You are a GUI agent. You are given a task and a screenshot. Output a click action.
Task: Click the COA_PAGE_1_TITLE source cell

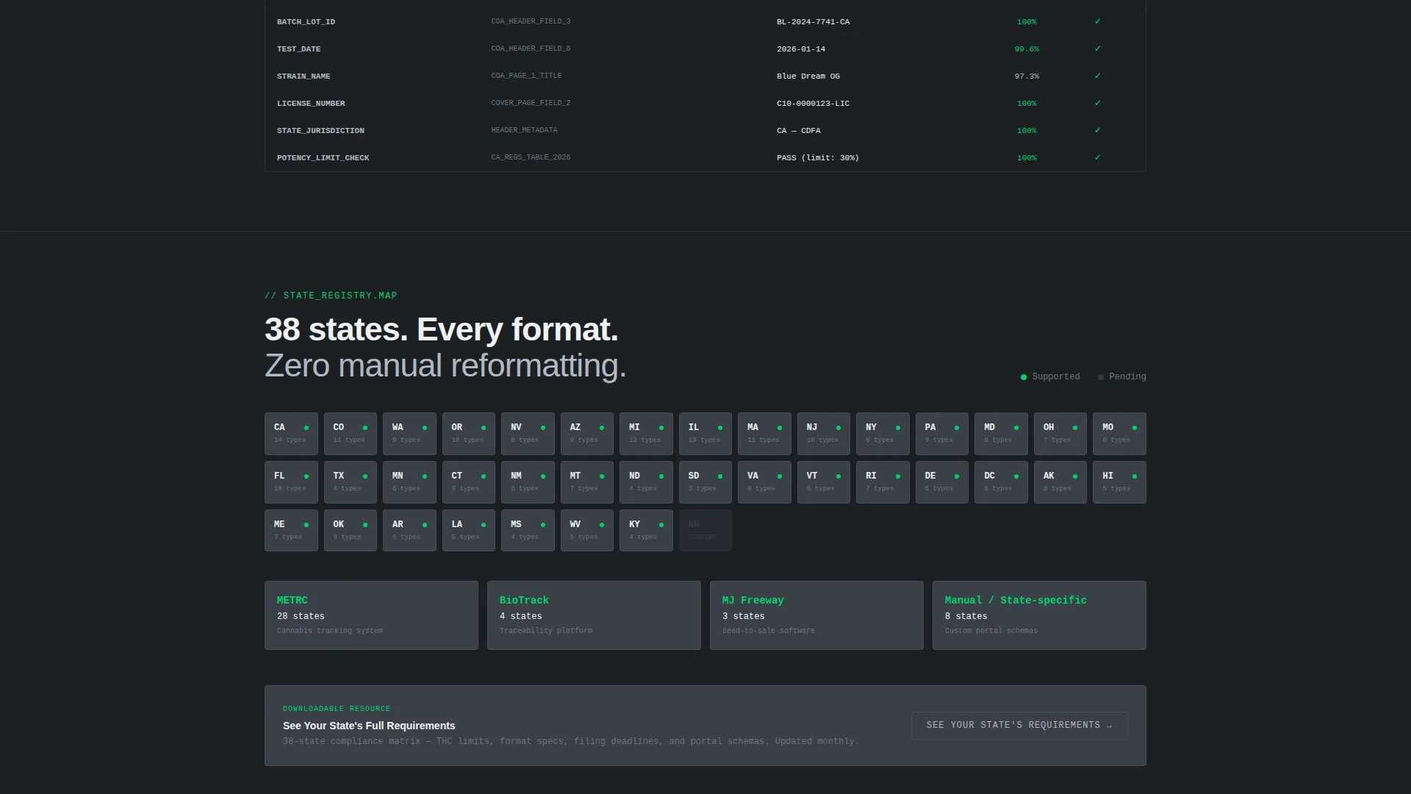point(526,76)
